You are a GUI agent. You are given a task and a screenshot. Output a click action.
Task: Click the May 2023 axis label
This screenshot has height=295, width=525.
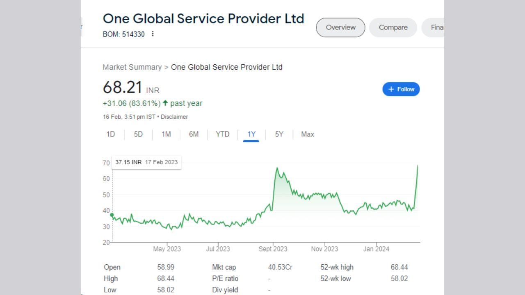tap(167, 249)
